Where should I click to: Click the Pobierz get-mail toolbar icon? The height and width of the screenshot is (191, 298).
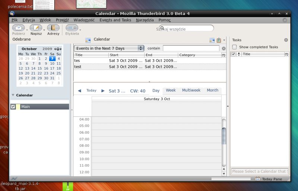pyautogui.click(x=18, y=28)
